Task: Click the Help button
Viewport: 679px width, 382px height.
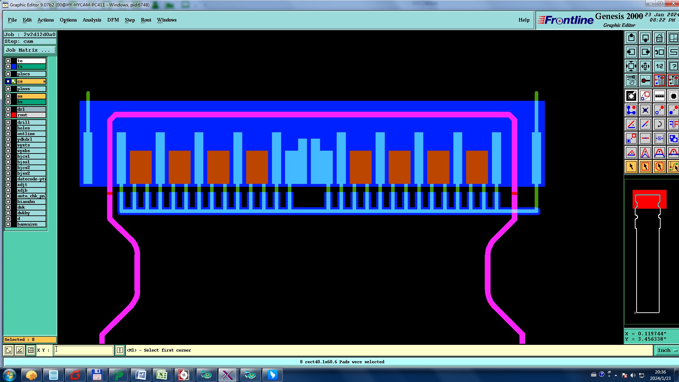Action: tap(524, 20)
